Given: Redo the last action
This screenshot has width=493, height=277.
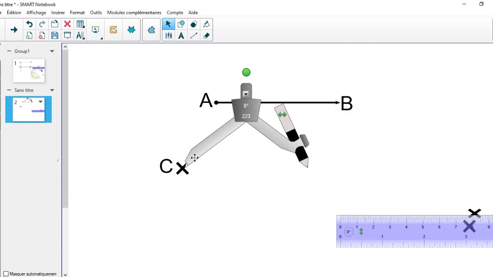Looking at the screenshot, I should 42,24.
